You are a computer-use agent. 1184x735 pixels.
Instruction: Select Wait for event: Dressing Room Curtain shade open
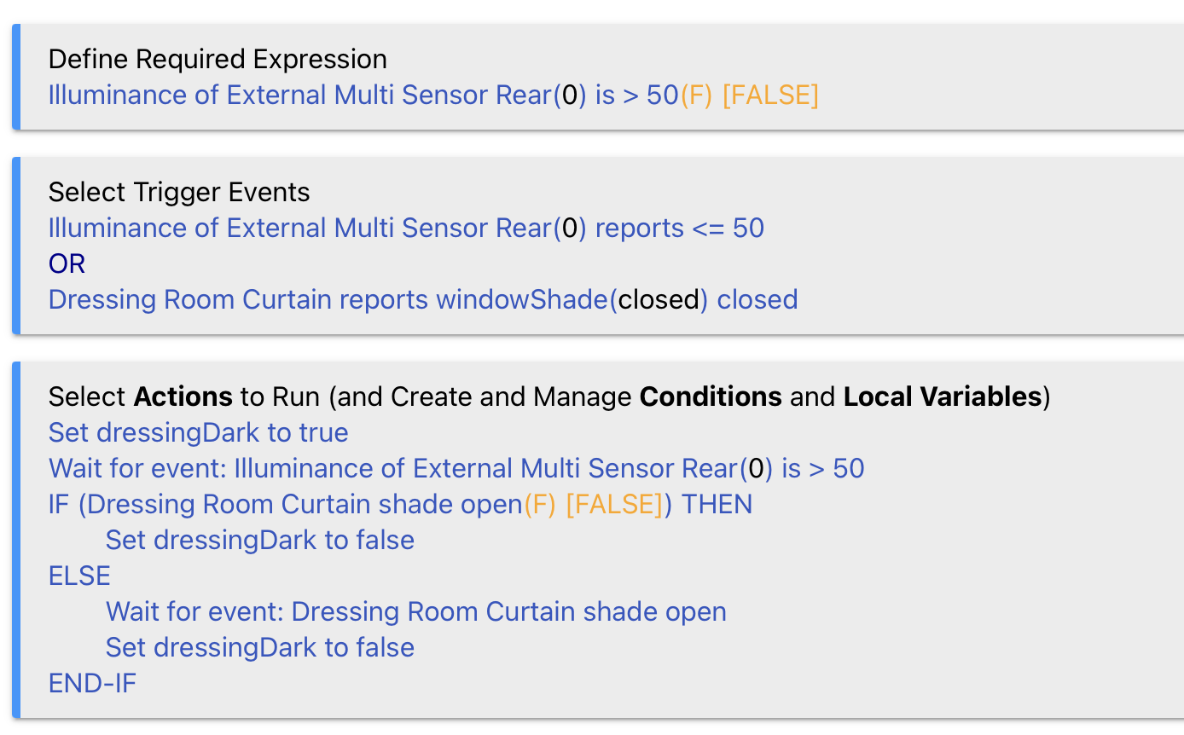(x=415, y=611)
